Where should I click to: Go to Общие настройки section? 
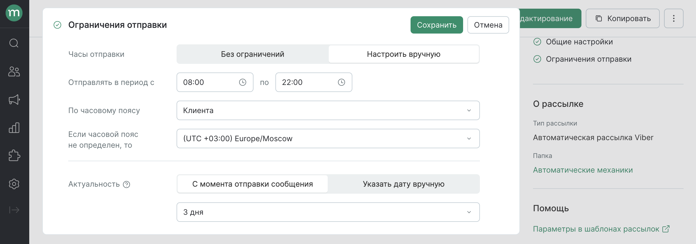tap(579, 42)
